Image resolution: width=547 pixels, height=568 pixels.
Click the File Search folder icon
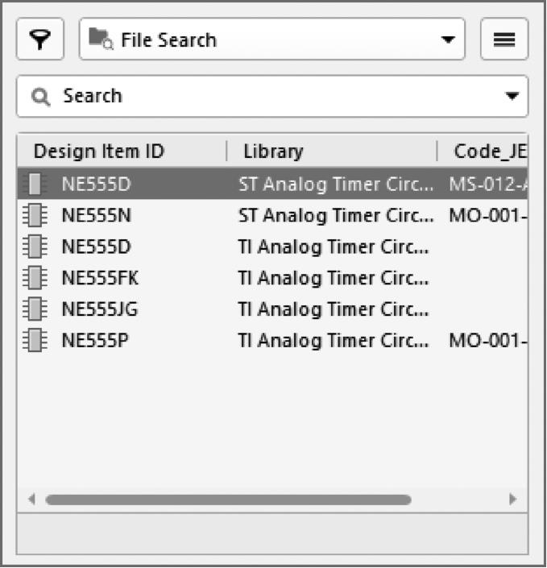pyautogui.click(x=101, y=39)
